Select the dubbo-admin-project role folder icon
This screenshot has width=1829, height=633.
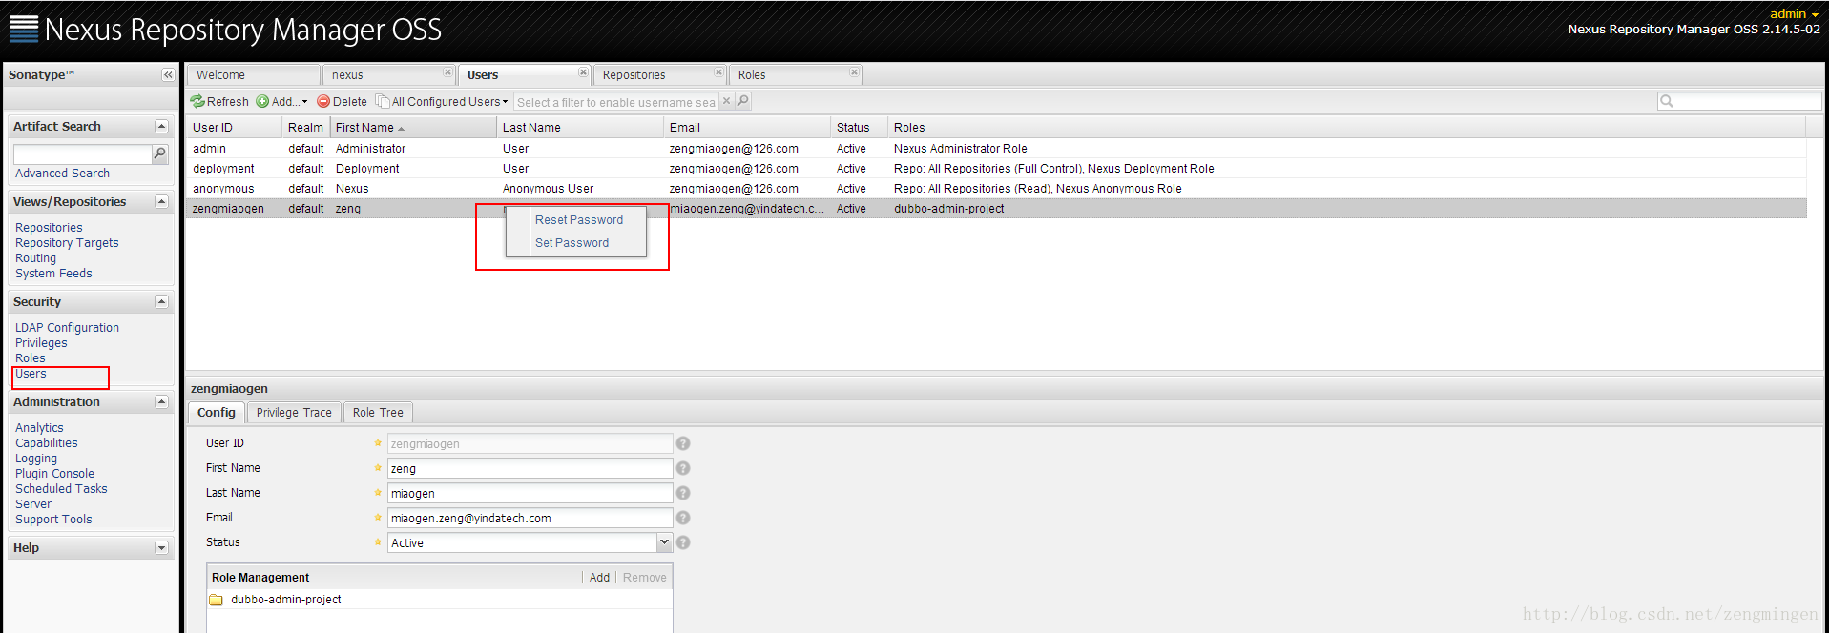point(216,600)
